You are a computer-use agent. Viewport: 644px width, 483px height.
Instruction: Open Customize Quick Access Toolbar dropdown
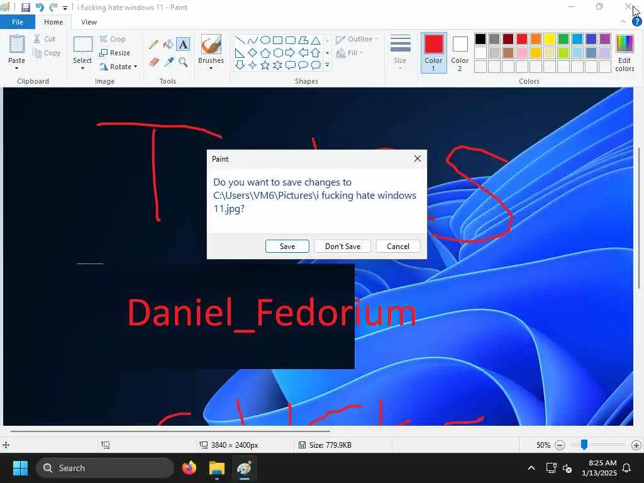click(65, 8)
